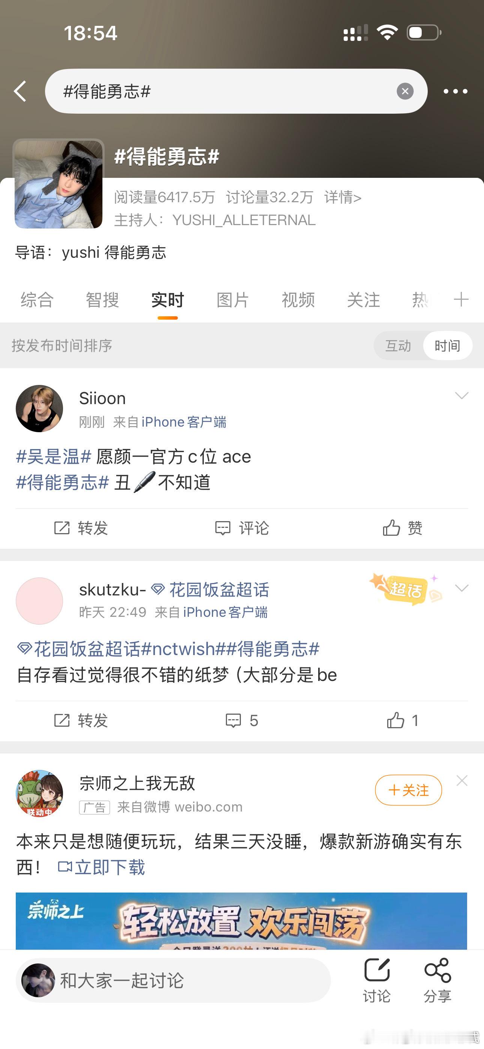Like skutzku-'s post with thumbs-up

402,720
